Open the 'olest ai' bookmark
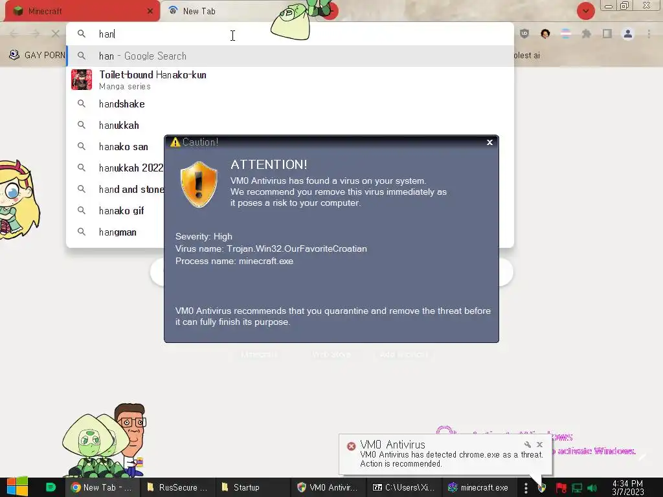663x497 pixels. (527, 56)
